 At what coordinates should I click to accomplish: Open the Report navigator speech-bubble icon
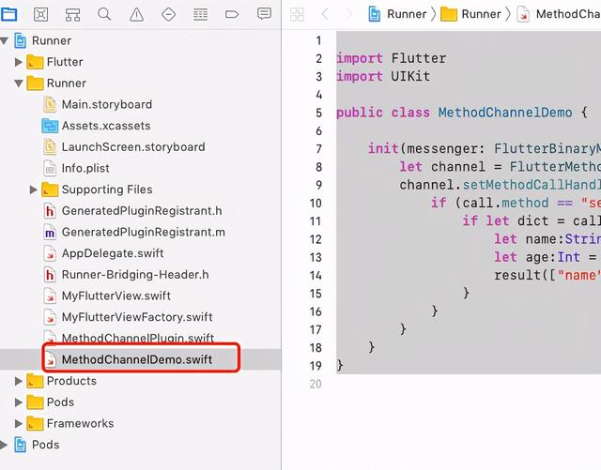[264, 14]
